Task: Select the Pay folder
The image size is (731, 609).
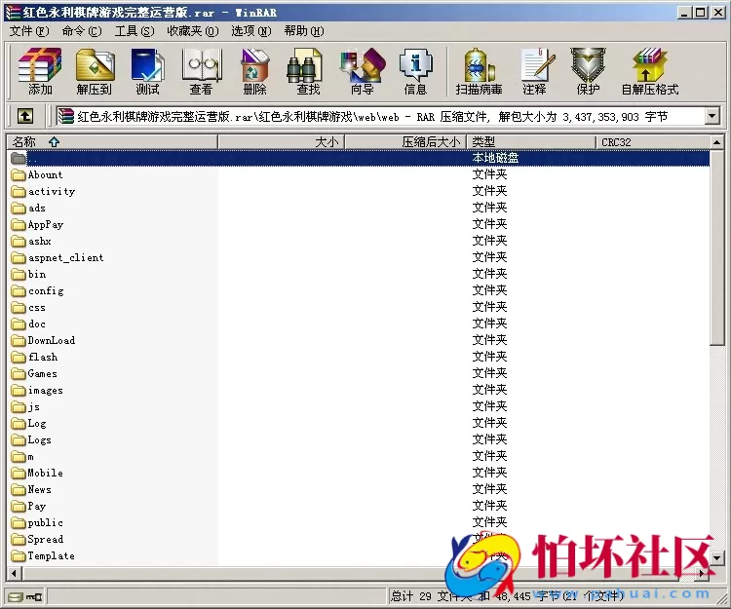Action: pos(29,506)
